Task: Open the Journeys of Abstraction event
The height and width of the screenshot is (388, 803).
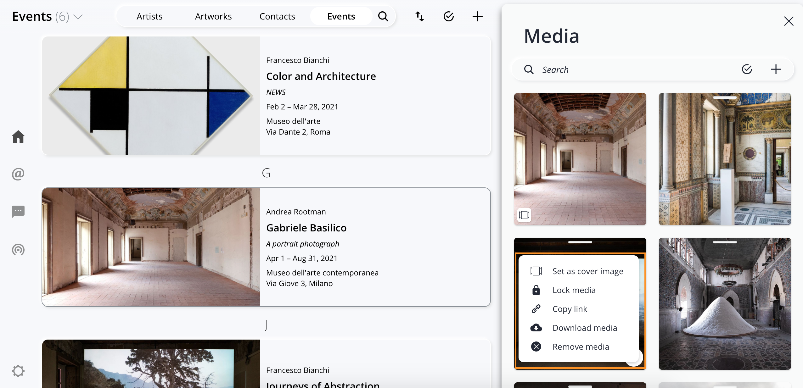Action: [323, 384]
